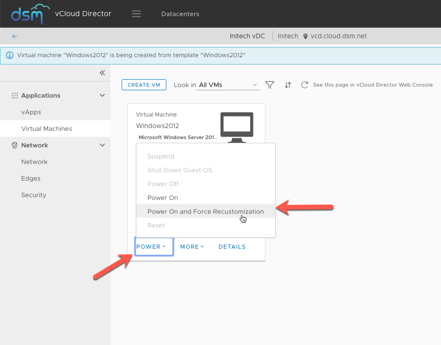
Task: Click the vCloud Director title
Action: tap(83, 13)
